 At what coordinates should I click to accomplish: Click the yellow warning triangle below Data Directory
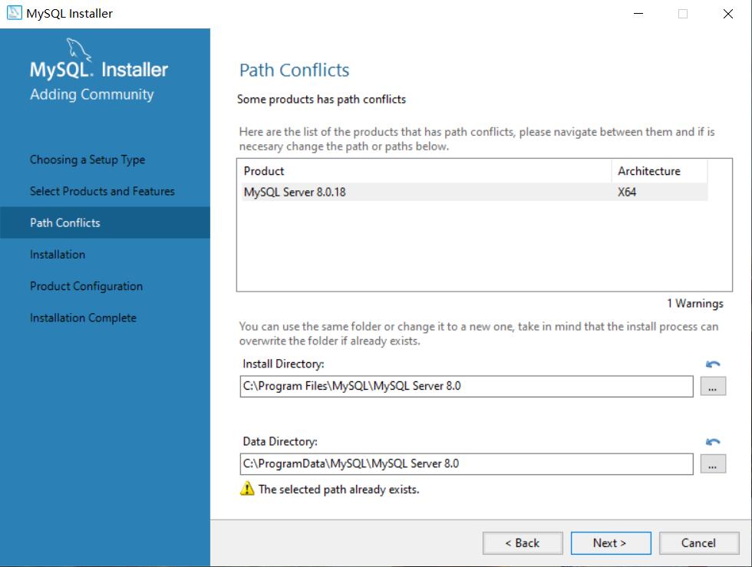click(x=246, y=489)
